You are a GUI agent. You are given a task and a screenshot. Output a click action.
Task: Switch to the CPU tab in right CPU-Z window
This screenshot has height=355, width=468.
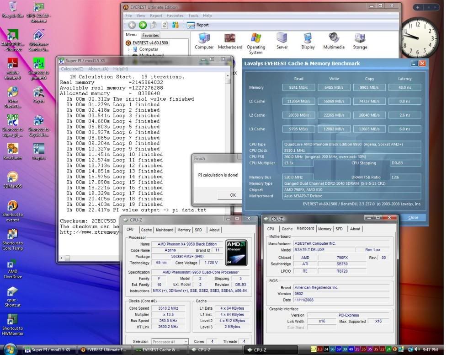pyautogui.click(x=271, y=229)
